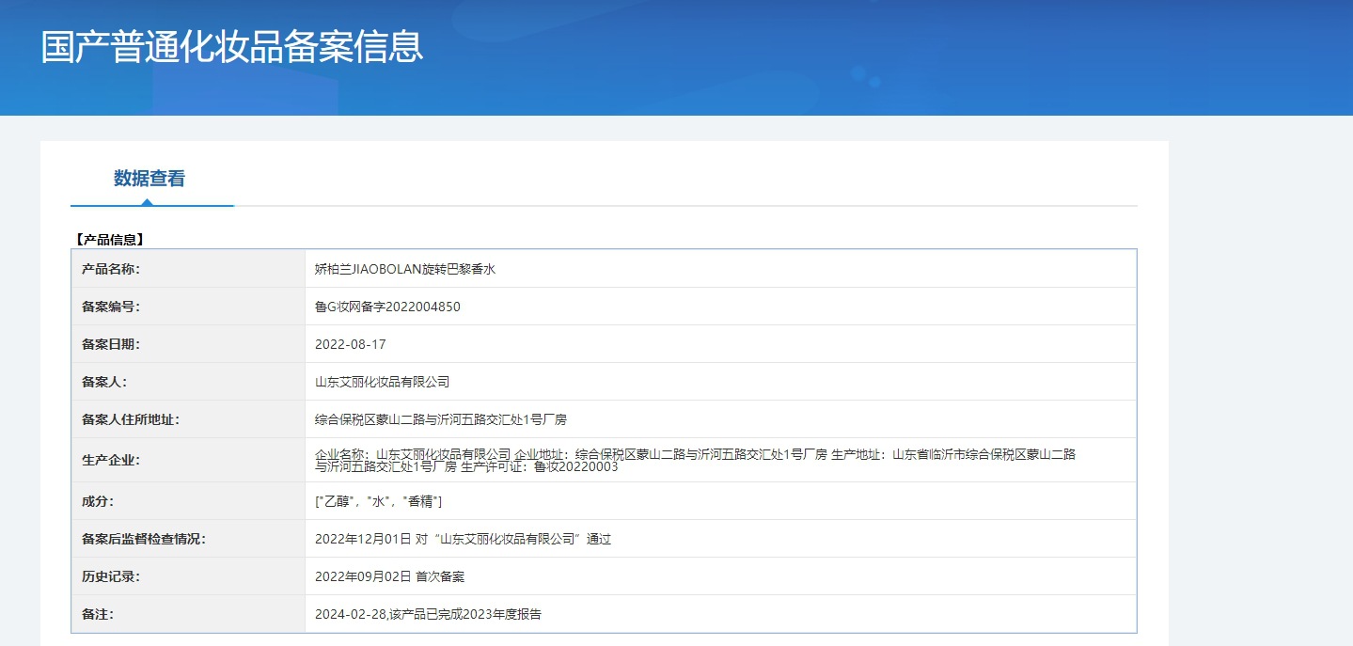Select address 综合保税区蒙山二路与沂河五路交汇处1号厂房 in 住所地址 row
This screenshot has height=646, width=1353.
tap(441, 419)
